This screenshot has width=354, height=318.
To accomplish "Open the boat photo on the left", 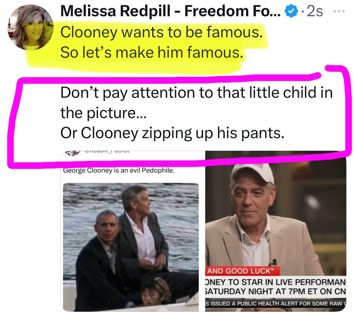I will pyautogui.click(x=131, y=246).
